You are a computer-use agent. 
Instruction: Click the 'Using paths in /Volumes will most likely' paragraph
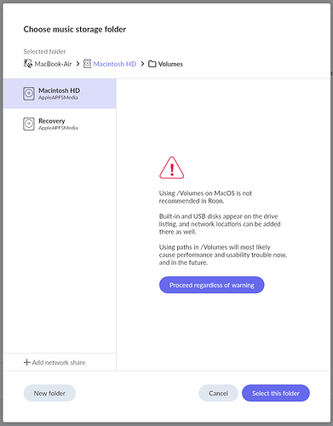[x=223, y=255]
